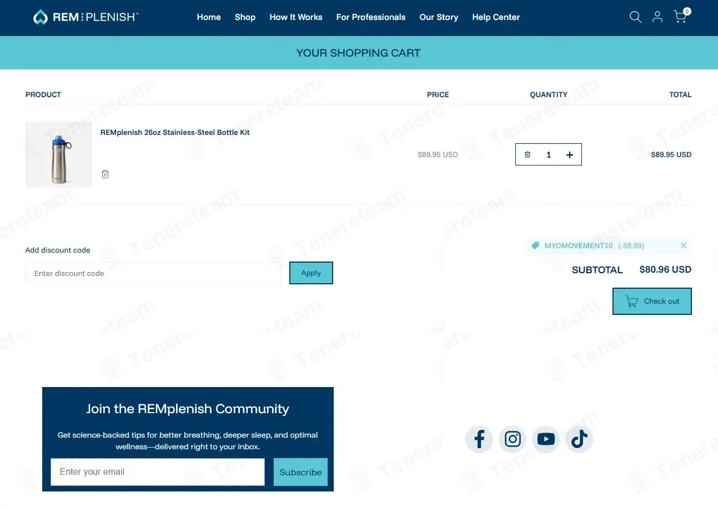Click the trash icon below product name
The width and height of the screenshot is (718, 507).
pos(105,174)
